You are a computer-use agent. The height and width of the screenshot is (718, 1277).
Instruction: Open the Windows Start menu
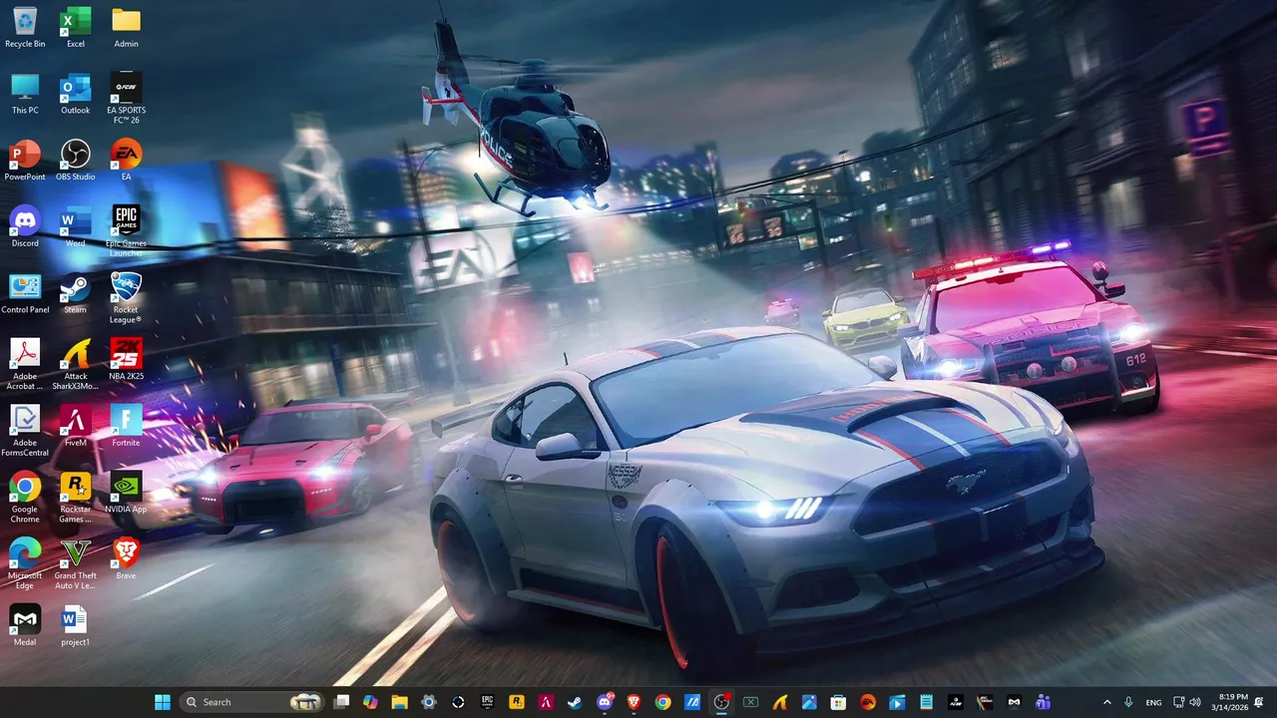coord(162,702)
